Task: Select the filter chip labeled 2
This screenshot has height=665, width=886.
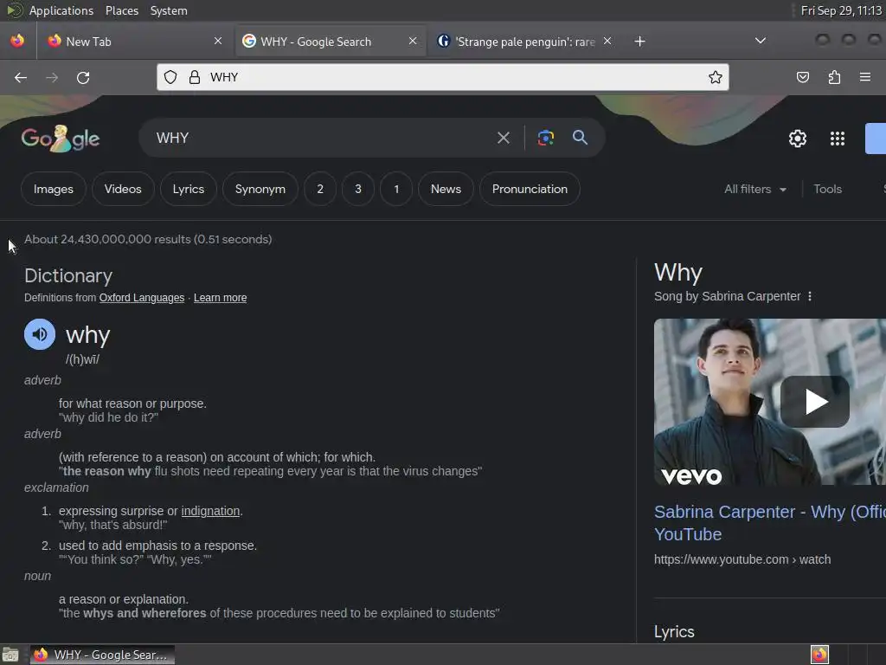Action: 320,189
